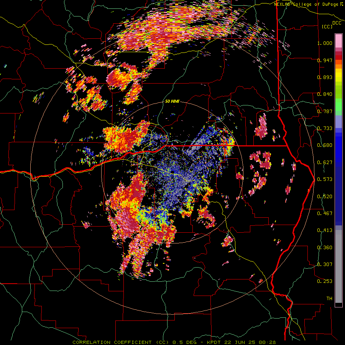Click the 0.680 scale value

tap(325, 145)
